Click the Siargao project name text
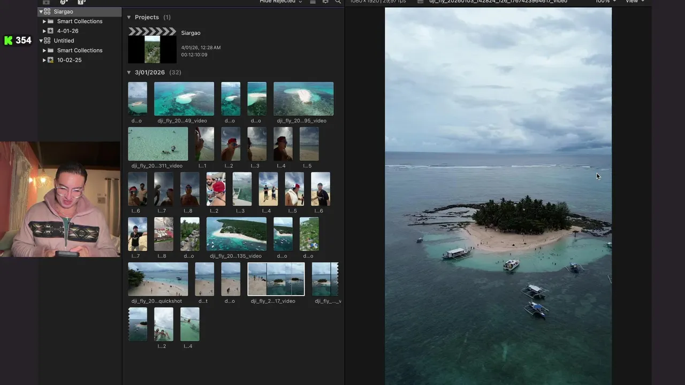Viewport: 685px width, 385px height. tap(191, 33)
